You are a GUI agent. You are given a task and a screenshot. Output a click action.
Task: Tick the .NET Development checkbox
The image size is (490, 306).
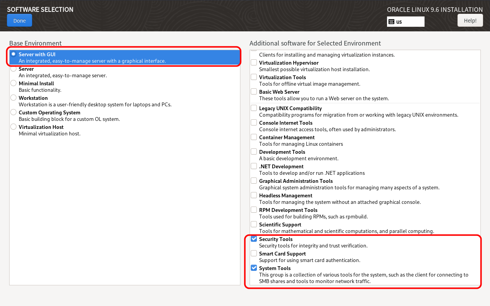[x=254, y=166]
